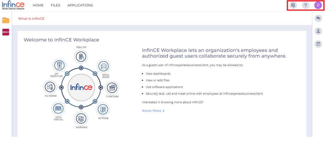Click the IT Monitoring icon in diagram

[x=112, y=88]
